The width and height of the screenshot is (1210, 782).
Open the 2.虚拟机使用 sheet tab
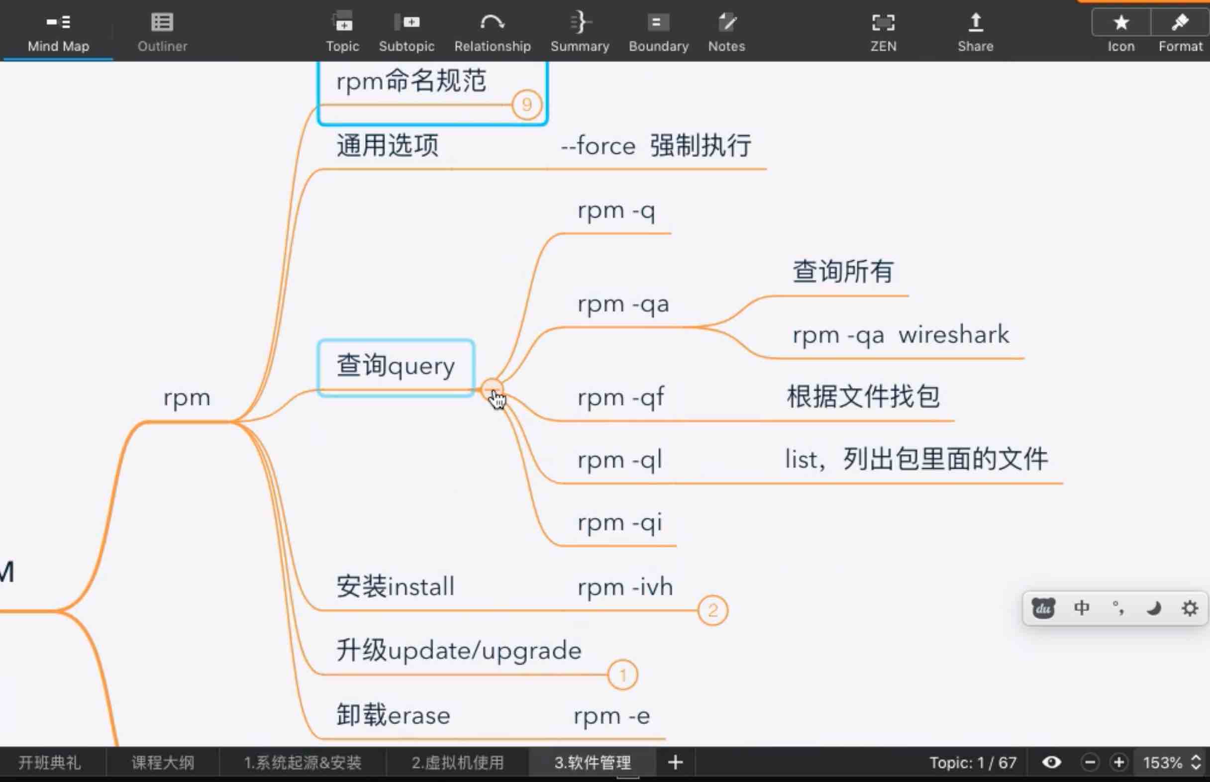tap(458, 762)
